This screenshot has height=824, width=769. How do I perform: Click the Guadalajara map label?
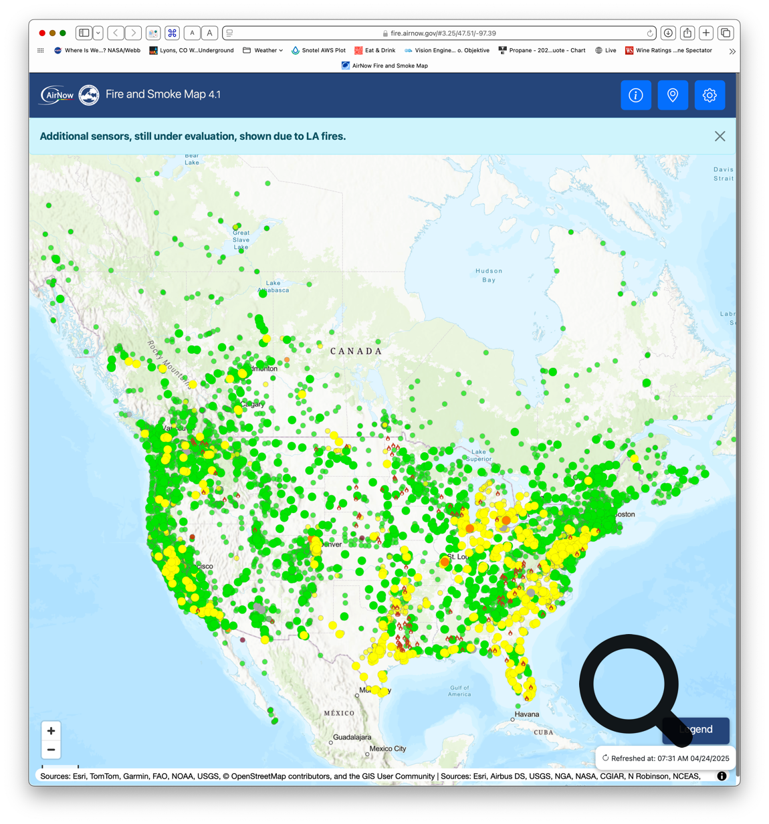pyautogui.click(x=352, y=737)
